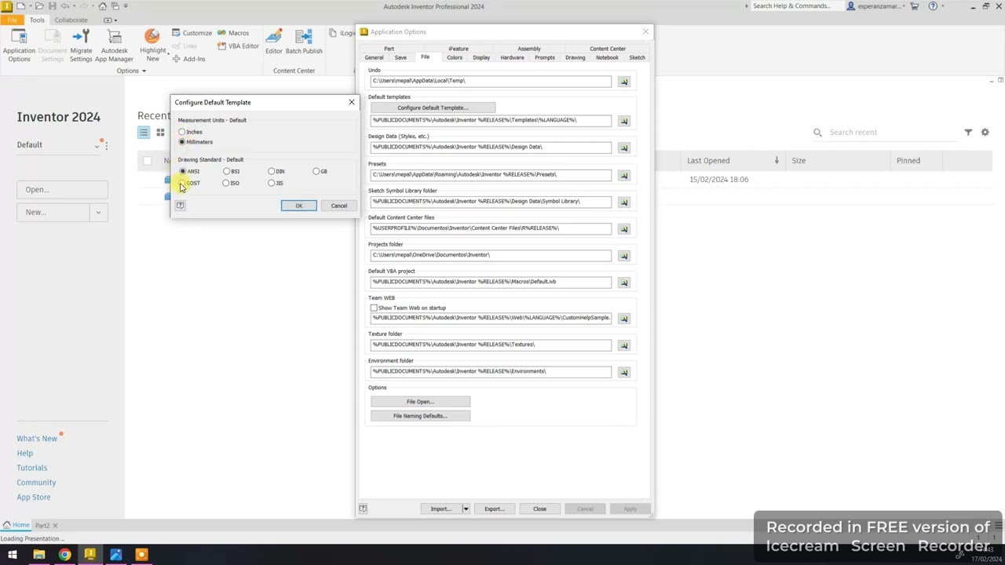This screenshot has width=1005, height=565.
Task: Expand the Options panel dropdown
Action: tap(144, 71)
